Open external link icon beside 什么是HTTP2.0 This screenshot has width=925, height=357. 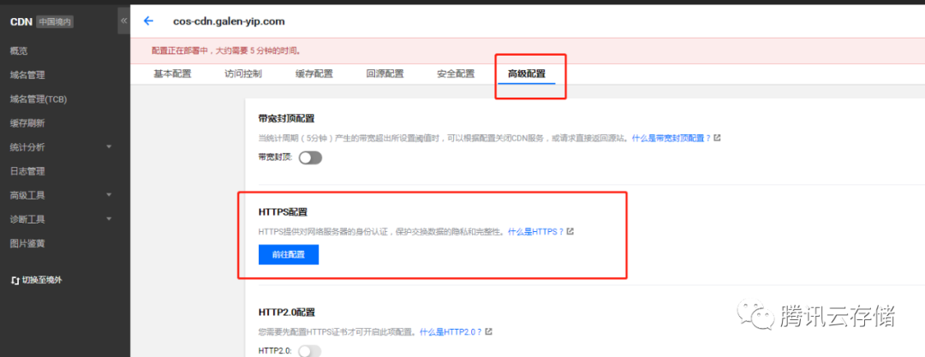tap(488, 331)
